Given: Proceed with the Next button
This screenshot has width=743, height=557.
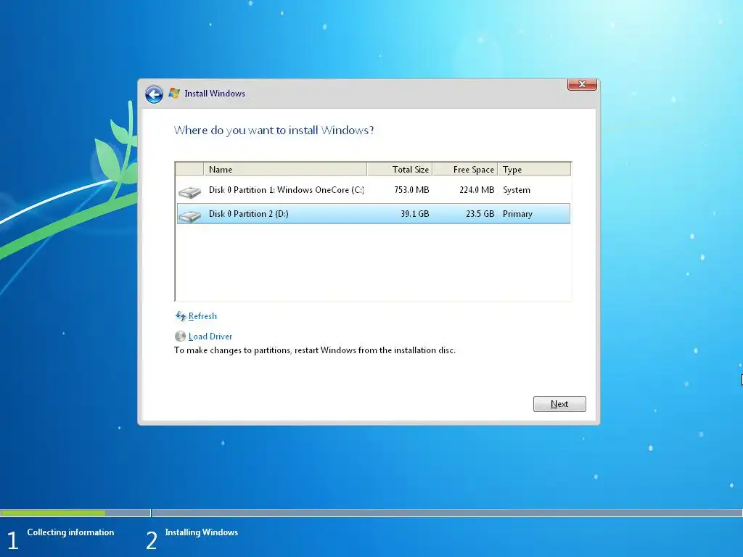Looking at the screenshot, I should (x=559, y=404).
